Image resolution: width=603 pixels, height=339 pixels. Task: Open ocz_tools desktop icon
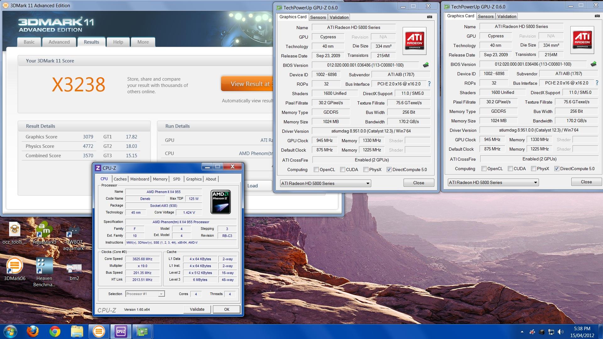click(14, 234)
